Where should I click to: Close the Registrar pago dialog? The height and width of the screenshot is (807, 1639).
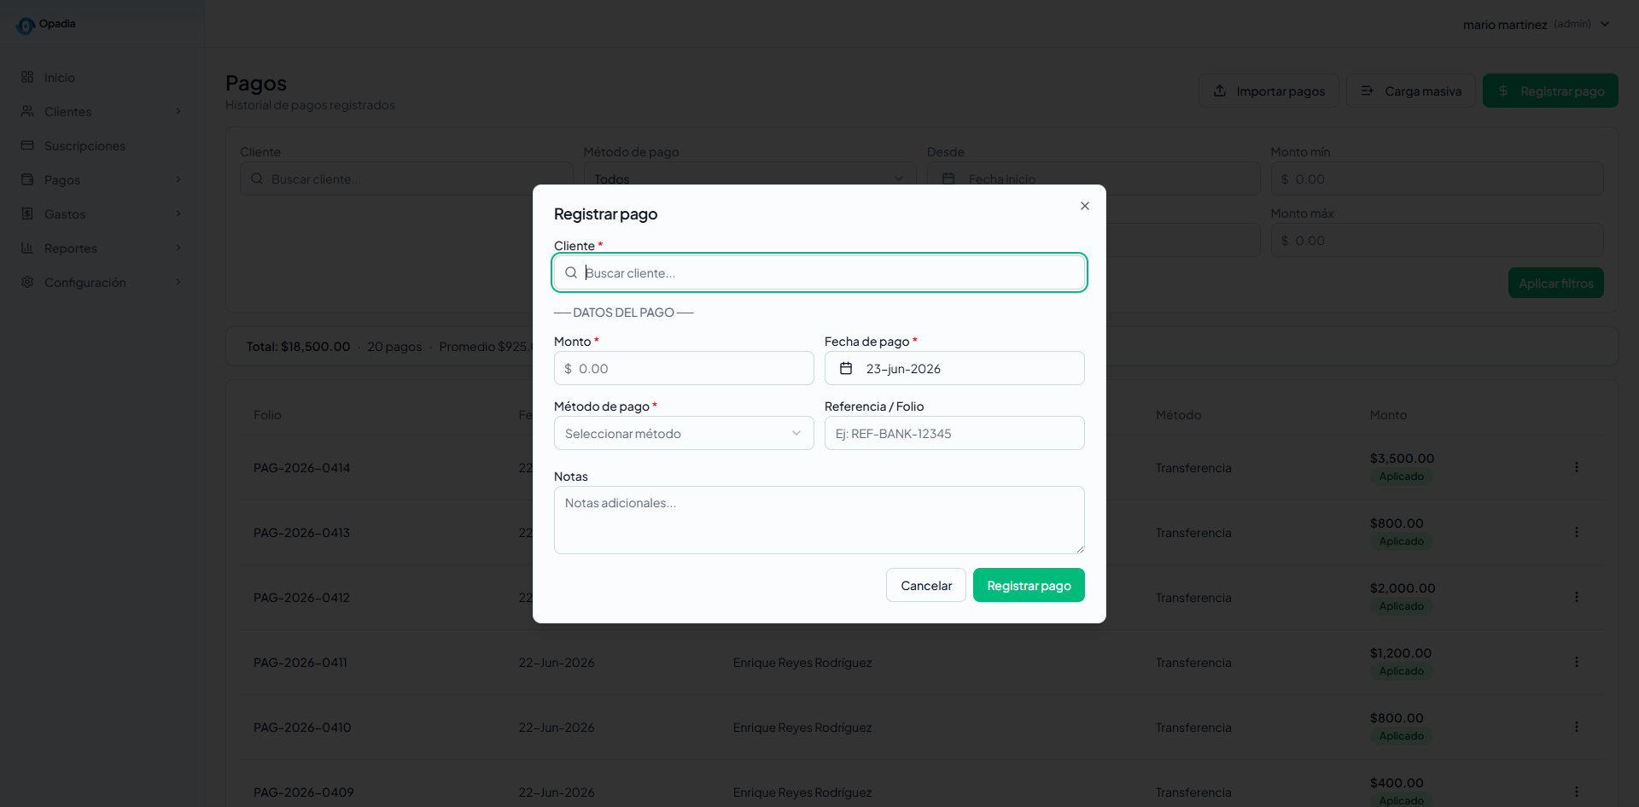click(x=1085, y=206)
